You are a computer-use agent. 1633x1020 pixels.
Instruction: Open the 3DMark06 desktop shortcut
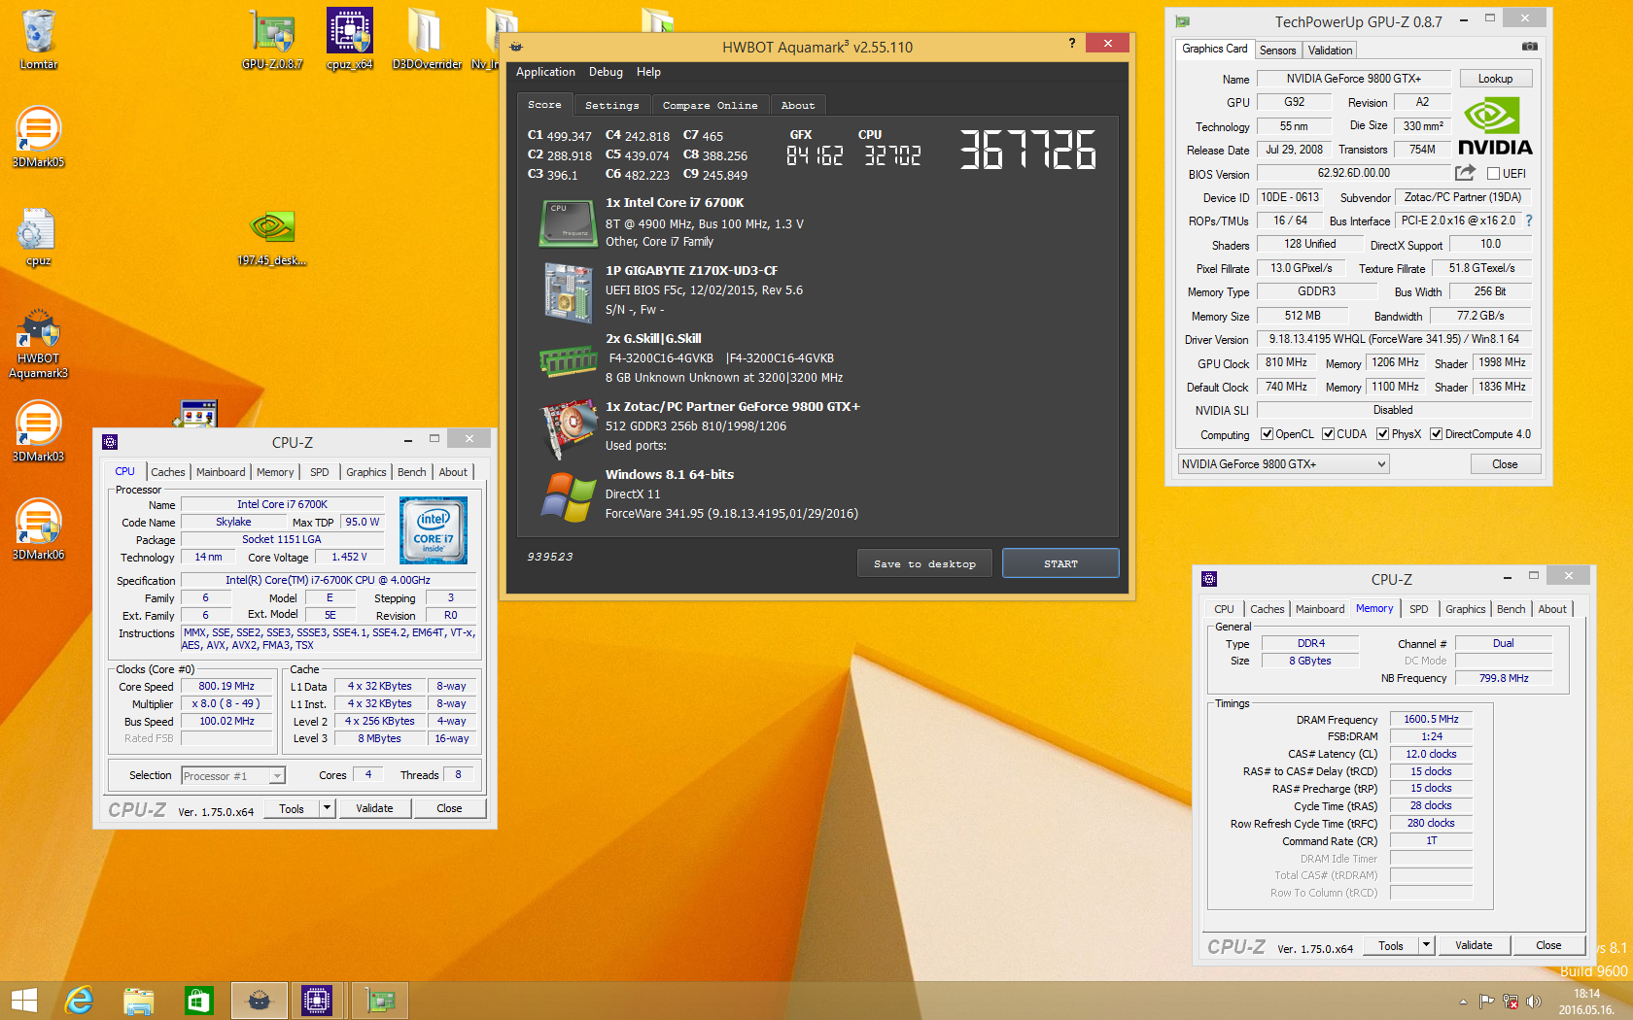39,529
